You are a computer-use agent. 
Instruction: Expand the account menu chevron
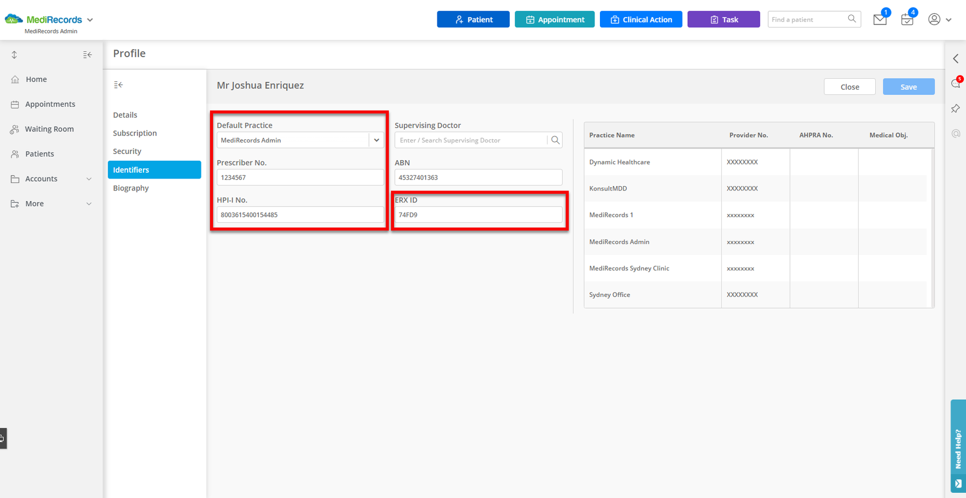949,20
